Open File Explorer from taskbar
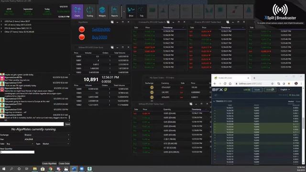 click(x=35, y=169)
